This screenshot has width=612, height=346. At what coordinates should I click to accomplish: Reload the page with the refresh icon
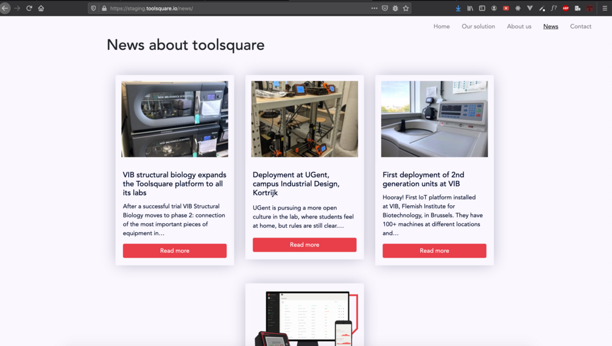pyautogui.click(x=29, y=8)
